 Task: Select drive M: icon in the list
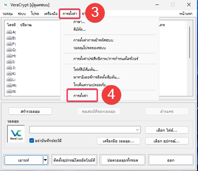[x=9, y=85]
